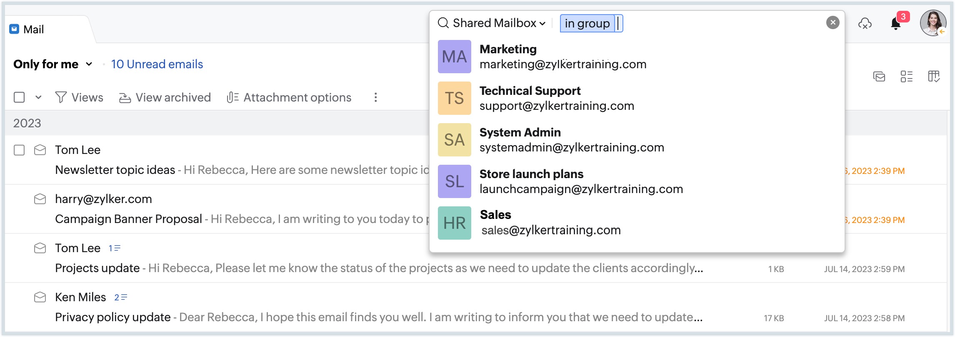Choose Sales group suggestion

(637, 223)
